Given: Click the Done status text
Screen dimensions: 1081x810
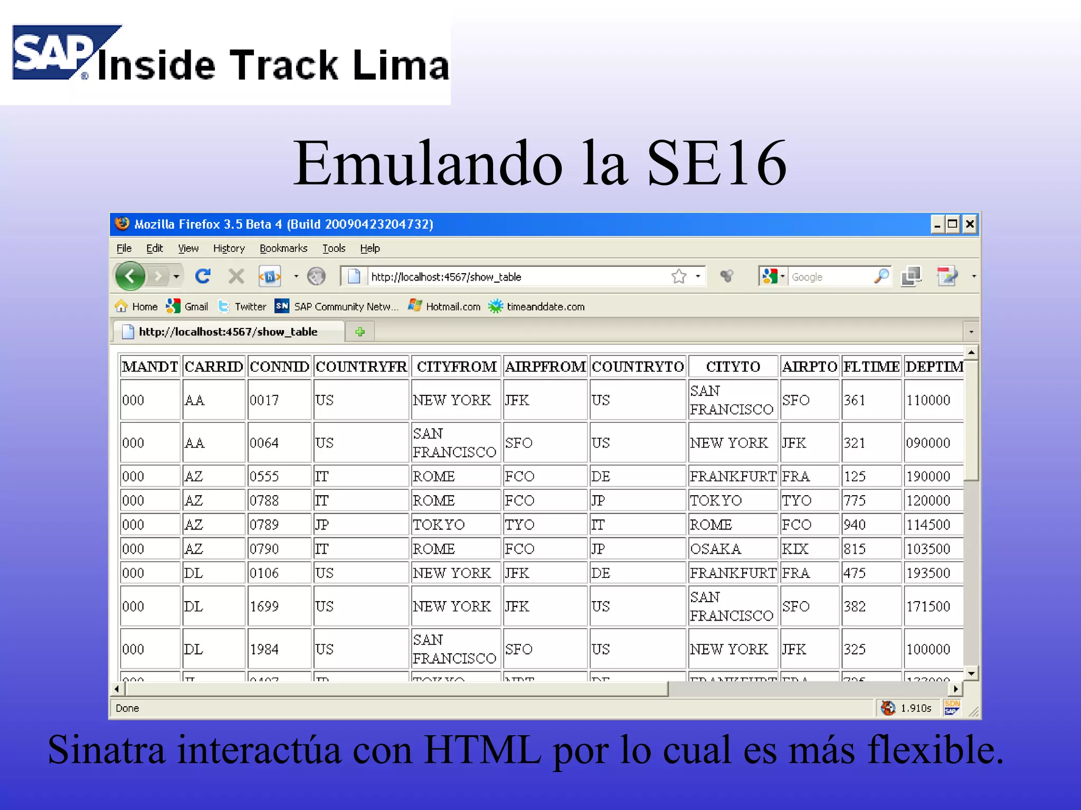Looking at the screenshot, I should click(x=127, y=708).
